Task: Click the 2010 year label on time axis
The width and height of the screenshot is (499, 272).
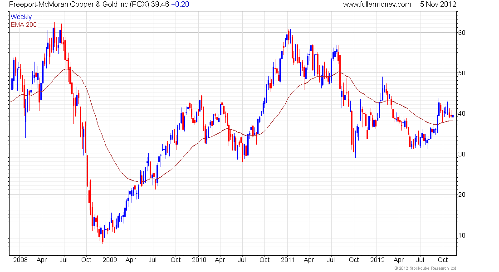Action: (x=199, y=260)
